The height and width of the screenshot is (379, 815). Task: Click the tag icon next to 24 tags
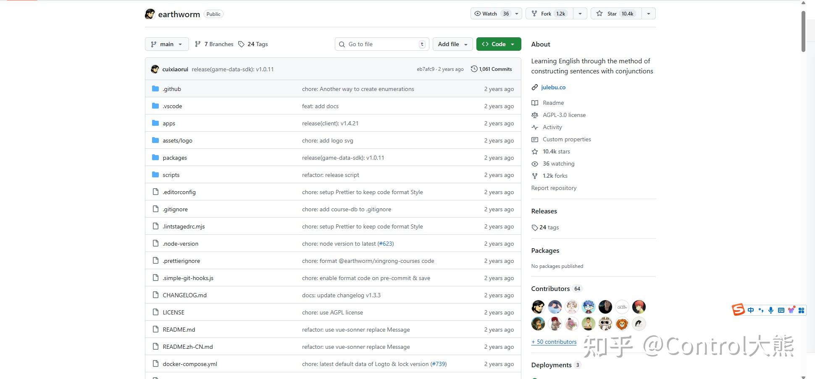coord(535,227)
